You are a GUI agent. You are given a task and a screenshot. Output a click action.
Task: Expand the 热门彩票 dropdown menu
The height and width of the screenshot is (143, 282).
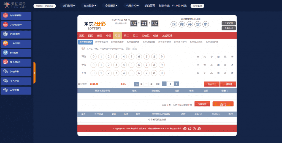69,5
